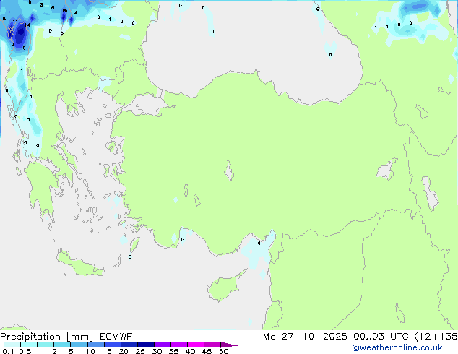This screenshot has height=354, width=458.
Task: Click the "00..03 UTC" time text
Action: 381,337
